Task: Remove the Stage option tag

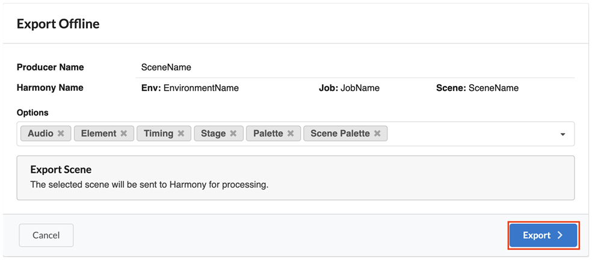Action: [x=233, y=134]
